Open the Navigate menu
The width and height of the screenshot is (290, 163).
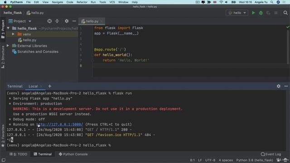click(58, 2)
